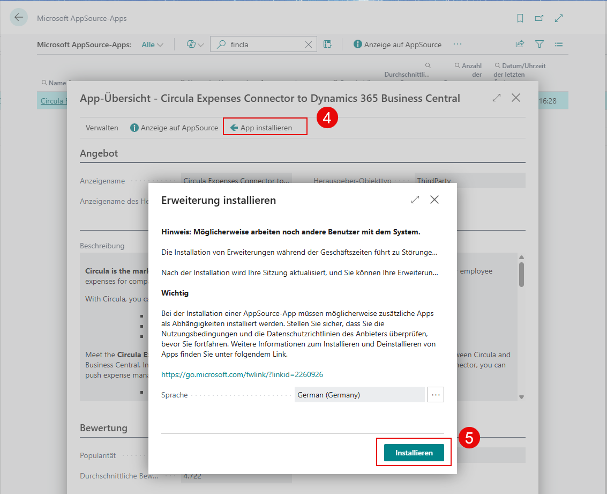Click the bookmark icon in page header
Screen dimensions: 607x494
click(520, 18)
